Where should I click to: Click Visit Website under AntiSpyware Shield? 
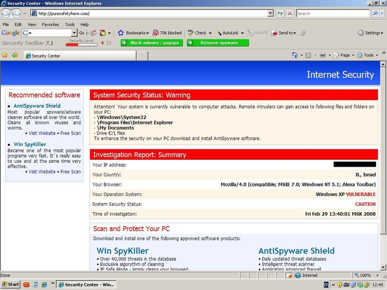click(42, 133)
